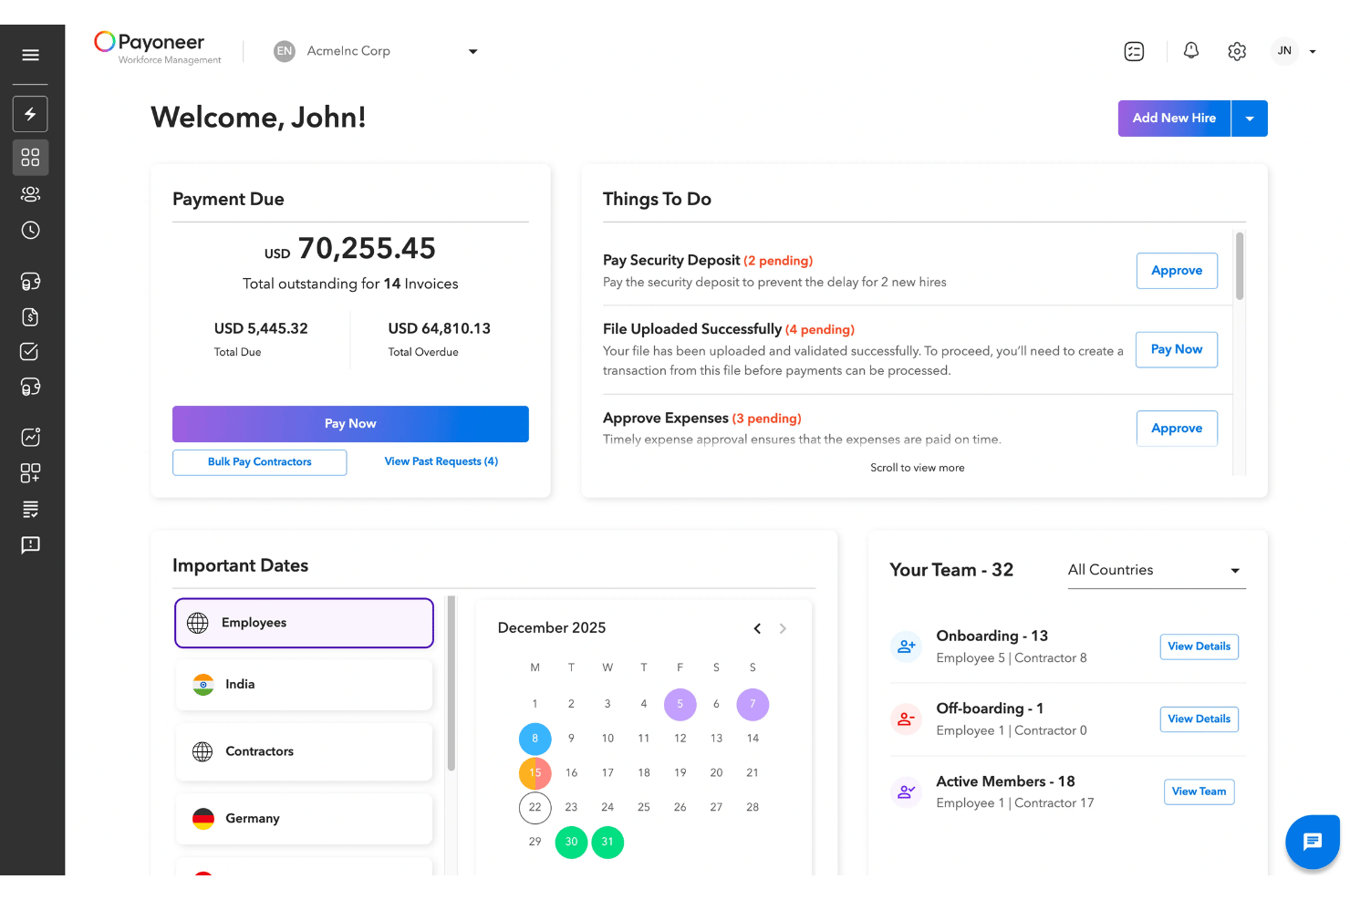Click the clock icon in the sidebar
The height and width of the screenshot is (900, 1350).
pyautogui.click(x=30, y=230)
